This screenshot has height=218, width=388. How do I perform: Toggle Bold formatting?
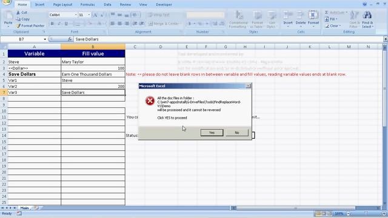52,24
